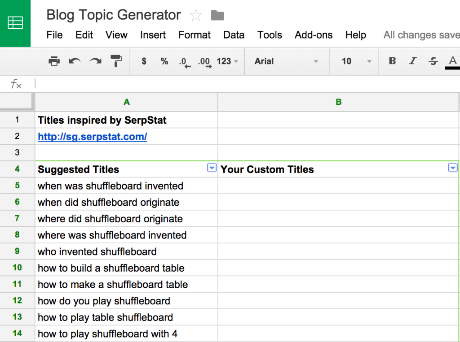
Task: Select cell 'how to play shuffleboard with 4'
Action: coord(126,333)
